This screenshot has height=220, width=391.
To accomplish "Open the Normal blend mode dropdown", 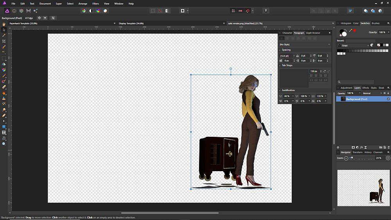I will pyautogui.click(x=372, y=93).
